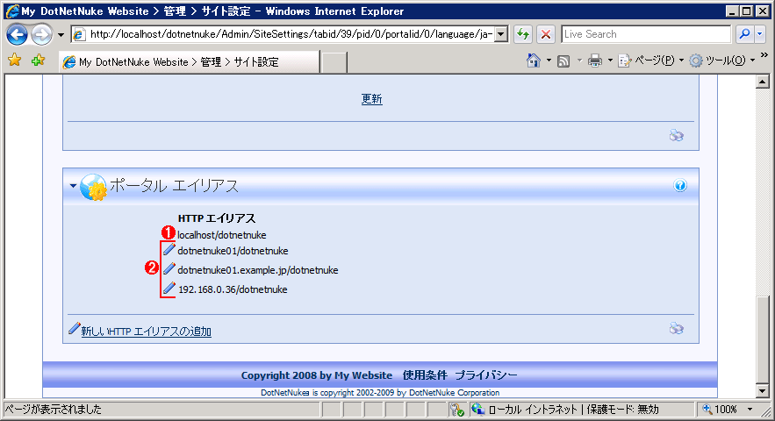Image resolution: width=775 pixels, height=421 pixels.
Task: Click the localhost/dotnetnuke alias text
Action: click(x=222, y=235)
